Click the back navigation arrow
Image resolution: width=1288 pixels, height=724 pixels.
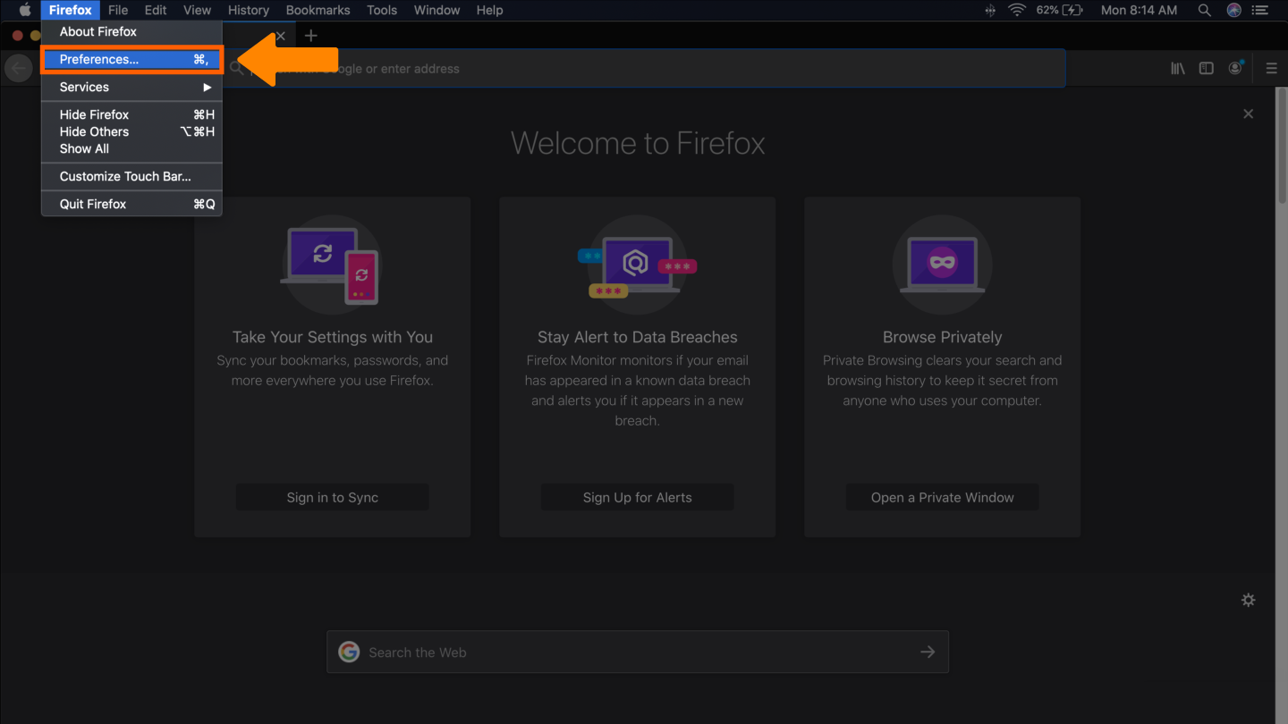point(18,68)
